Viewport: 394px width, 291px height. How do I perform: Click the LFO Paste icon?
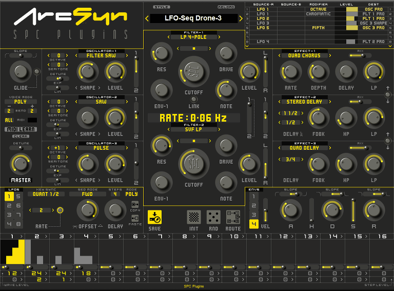135,218
